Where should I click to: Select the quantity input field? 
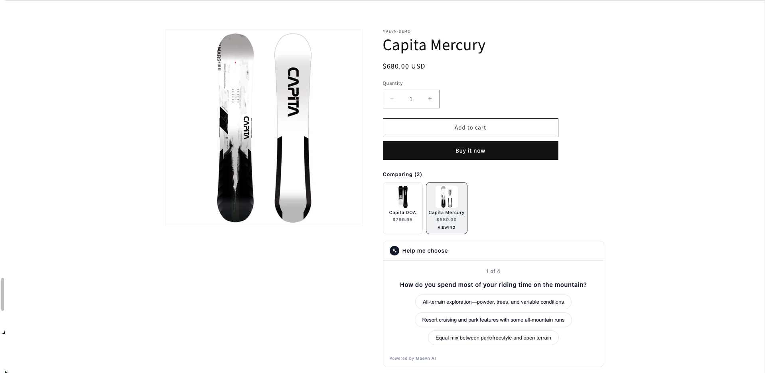pos(411,99)
